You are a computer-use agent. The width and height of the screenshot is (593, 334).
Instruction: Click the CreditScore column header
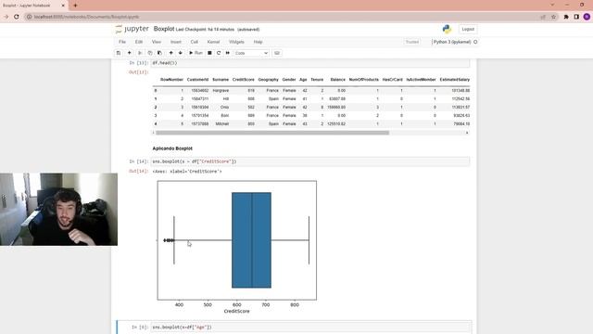[243, 80]
